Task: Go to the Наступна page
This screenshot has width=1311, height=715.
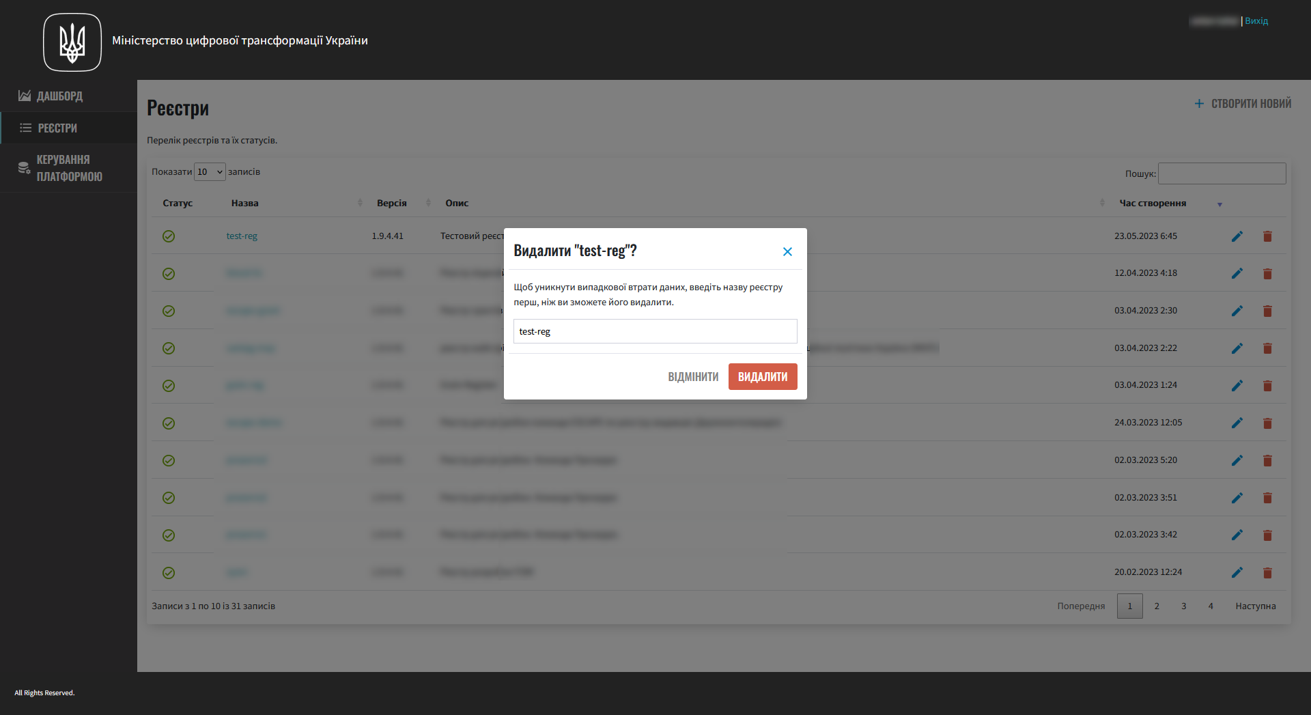Action: tap(1256, 606)
